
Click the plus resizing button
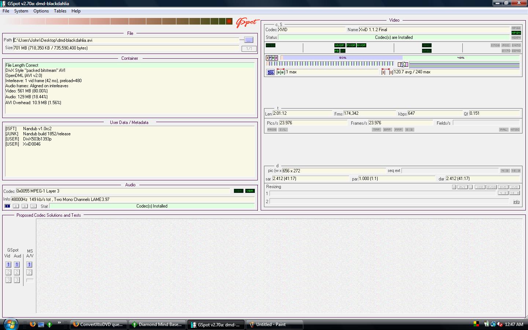point(454,187)
